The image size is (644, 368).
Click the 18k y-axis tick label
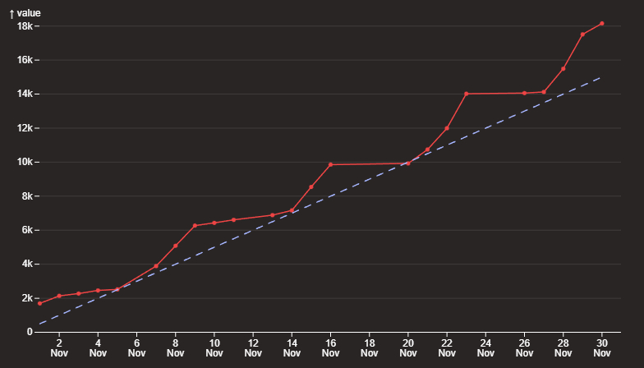[25, 26]
